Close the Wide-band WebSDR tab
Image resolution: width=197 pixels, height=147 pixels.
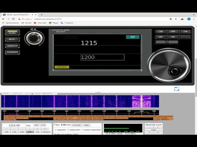pos(36,15)
